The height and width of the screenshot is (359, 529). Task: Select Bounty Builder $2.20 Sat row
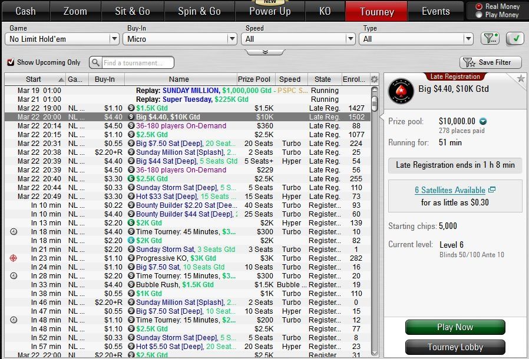click(x=187, y=205)
